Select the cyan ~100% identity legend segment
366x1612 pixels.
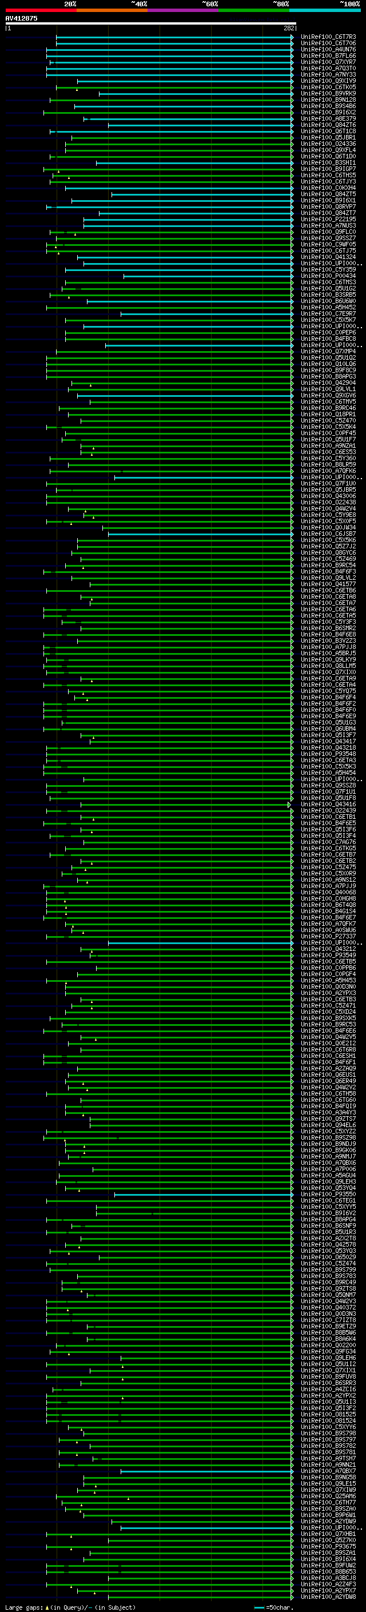pyautogui.click(x=325, y=10)
